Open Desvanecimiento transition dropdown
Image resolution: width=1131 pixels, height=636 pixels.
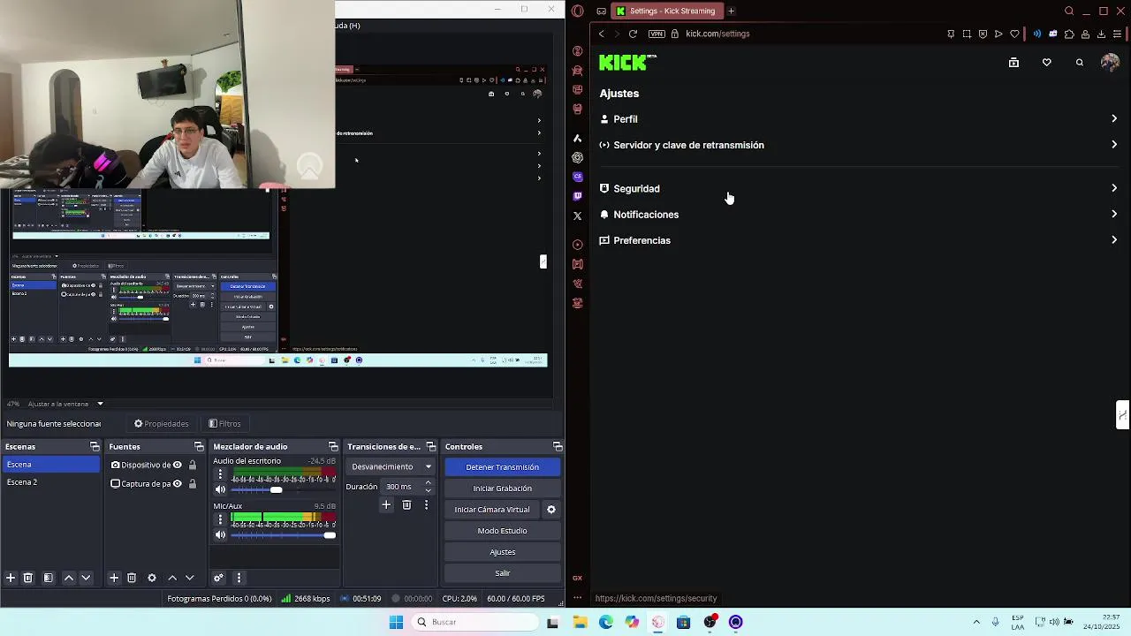pos(391,466)
